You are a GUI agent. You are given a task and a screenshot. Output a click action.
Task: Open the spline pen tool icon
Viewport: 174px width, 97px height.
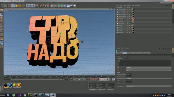coord(55,6)
